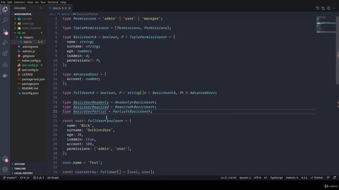This screenshot has height=190, width=339.
Task: Open the Search view in activity bar
Action: [x=5, y=20]
